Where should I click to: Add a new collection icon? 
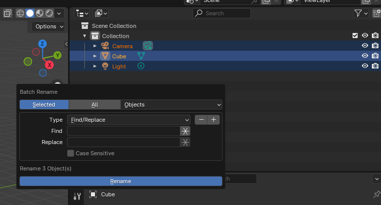(x=376, y=13)
